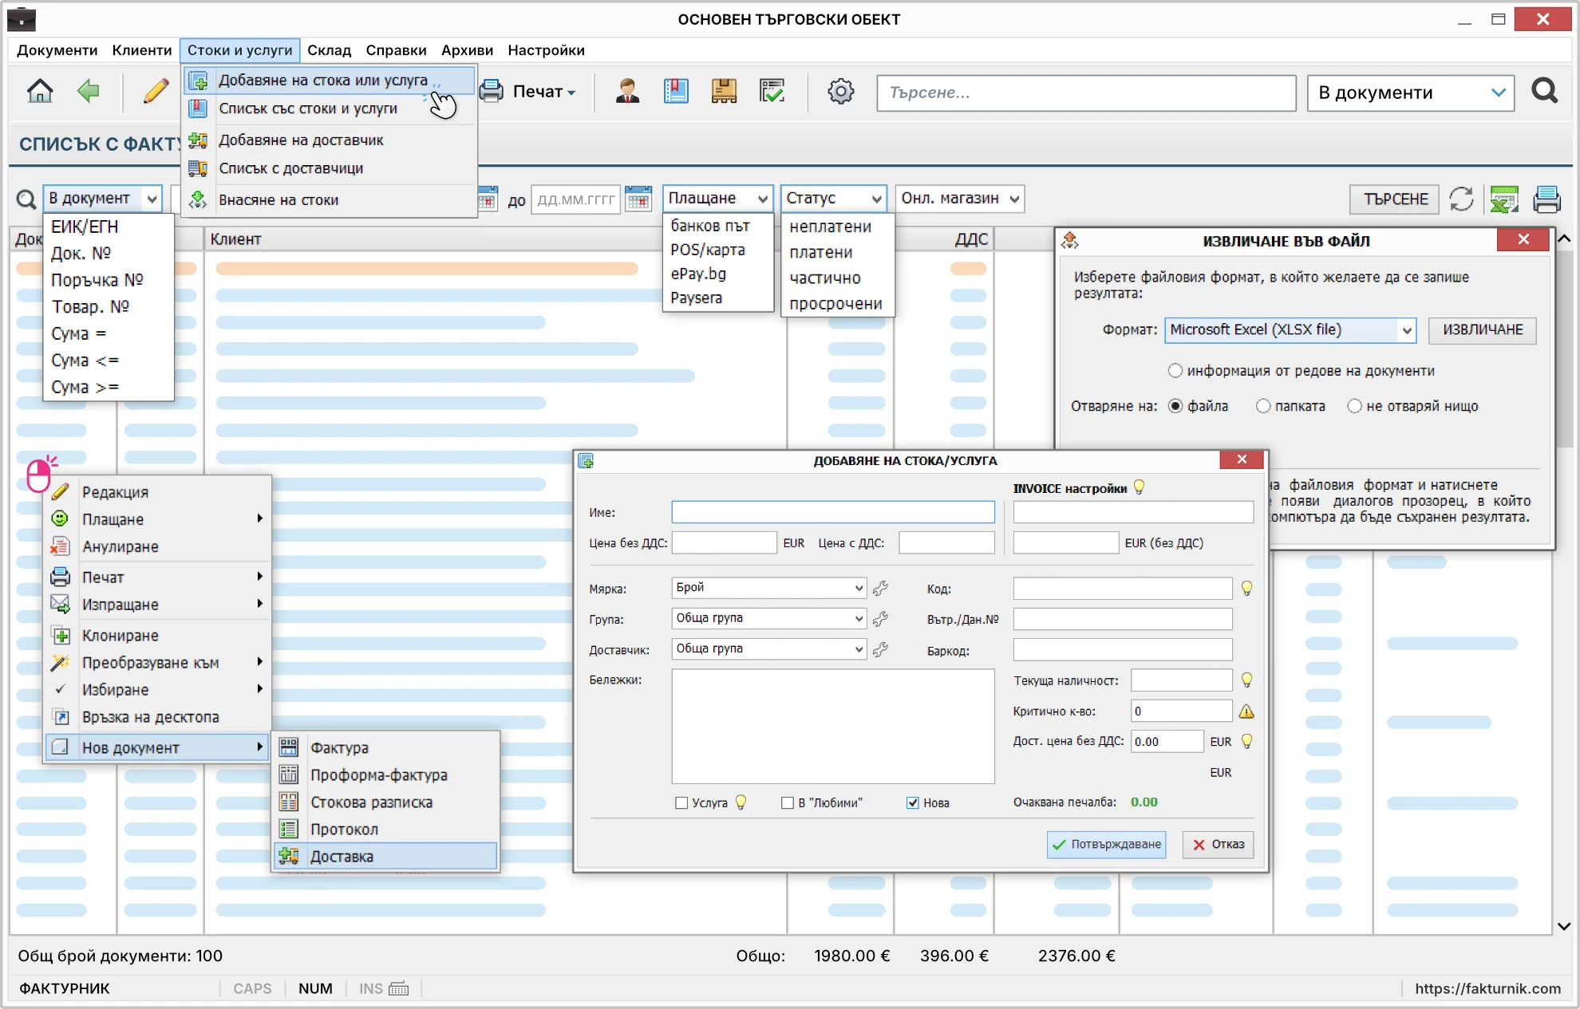Enable the Услуга checkbox

(x=681, y=803)
